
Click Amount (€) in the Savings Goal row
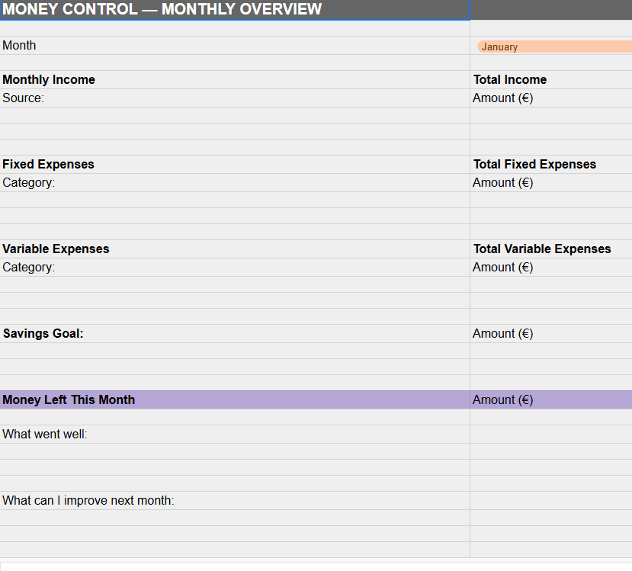coord(550,334)
